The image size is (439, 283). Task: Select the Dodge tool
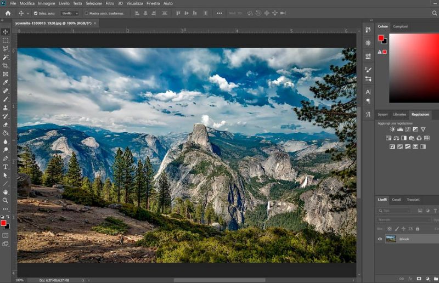point(5,150)
